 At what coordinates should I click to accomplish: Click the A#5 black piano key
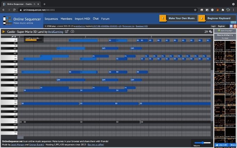click(x=9, y=43)
